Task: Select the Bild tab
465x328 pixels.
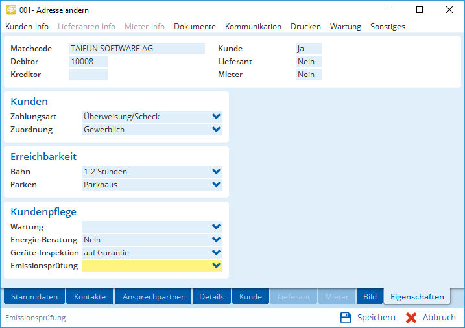Action: click(x=370, y=297)
